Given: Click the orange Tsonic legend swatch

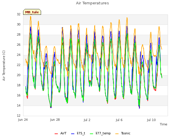Looking at the screenshot, I should 117,134.
